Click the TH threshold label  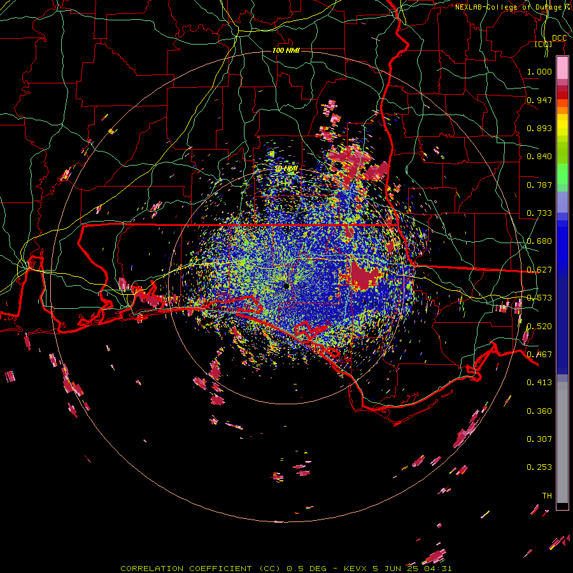[x=547, y=496]
